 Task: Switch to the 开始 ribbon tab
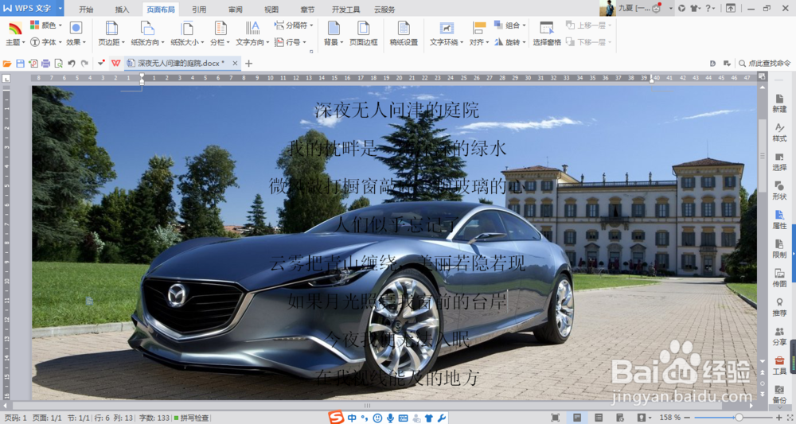coord(86,9)
